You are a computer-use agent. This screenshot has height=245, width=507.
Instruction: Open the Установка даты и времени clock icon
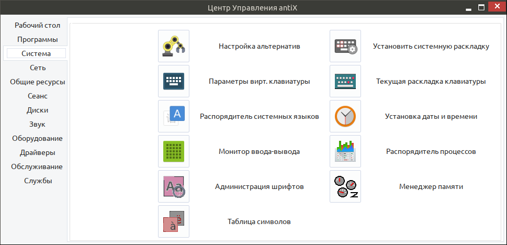point(345,116)
